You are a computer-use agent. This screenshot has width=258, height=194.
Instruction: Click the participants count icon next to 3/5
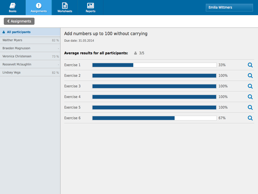[136, 53]
